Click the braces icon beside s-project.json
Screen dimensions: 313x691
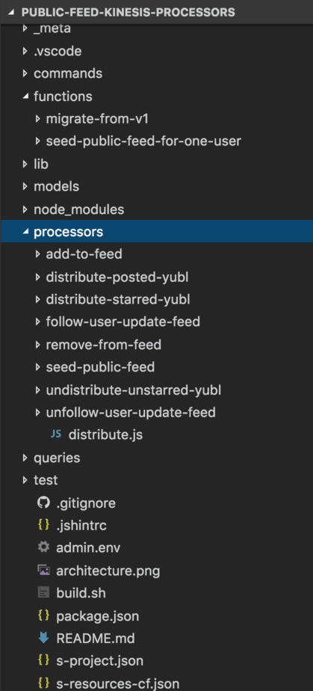pos(43,660)
